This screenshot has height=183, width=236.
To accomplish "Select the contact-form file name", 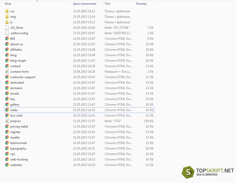I will tap(19, 72).
